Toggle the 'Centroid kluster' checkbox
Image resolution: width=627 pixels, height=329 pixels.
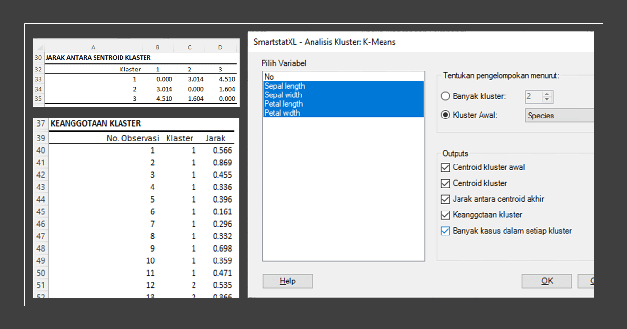tap(445, 184)
